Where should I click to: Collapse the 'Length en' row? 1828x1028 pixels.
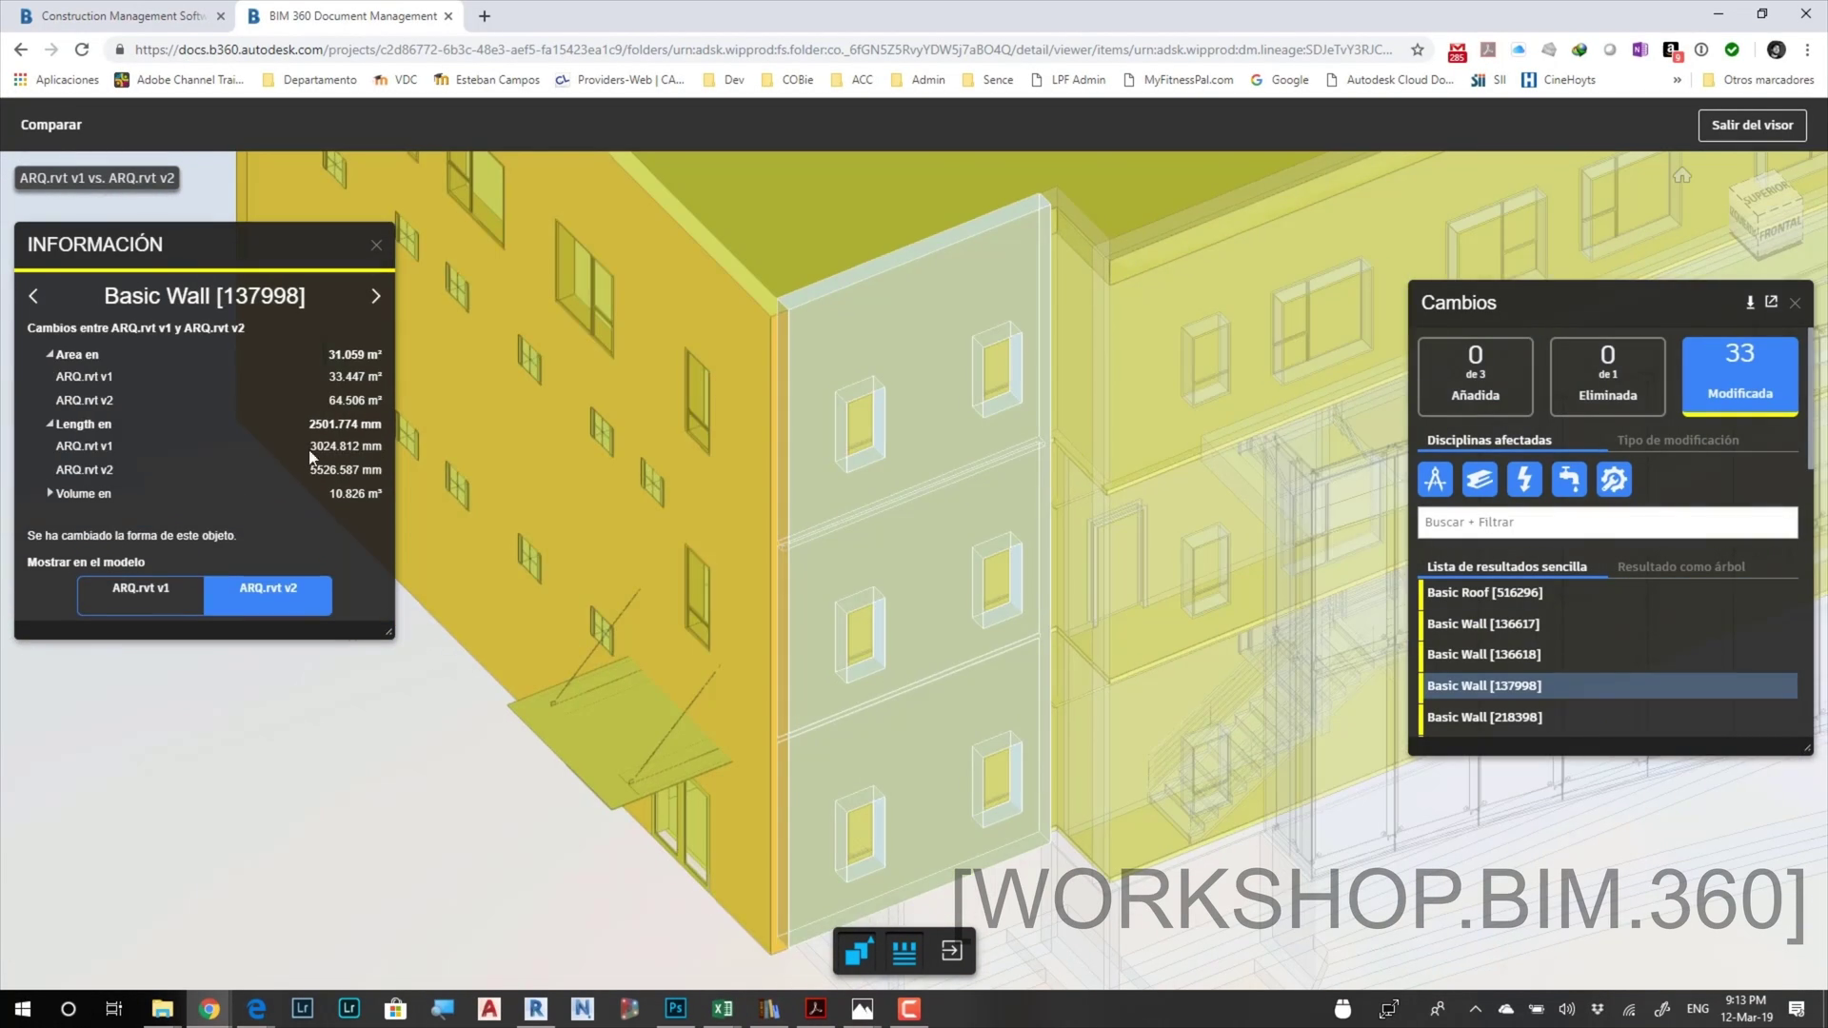coord(50,424)
